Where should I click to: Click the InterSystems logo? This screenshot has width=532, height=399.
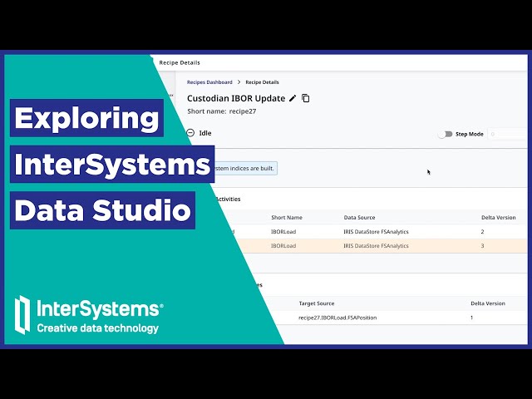(x=89, y=315)
